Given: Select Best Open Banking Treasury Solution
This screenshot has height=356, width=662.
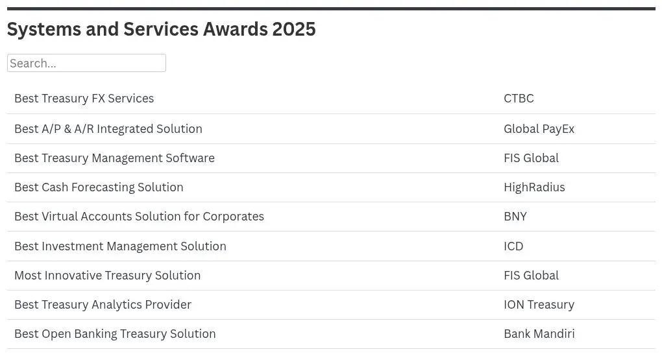Looking at the screenshot, I should (x=115, y=334).
